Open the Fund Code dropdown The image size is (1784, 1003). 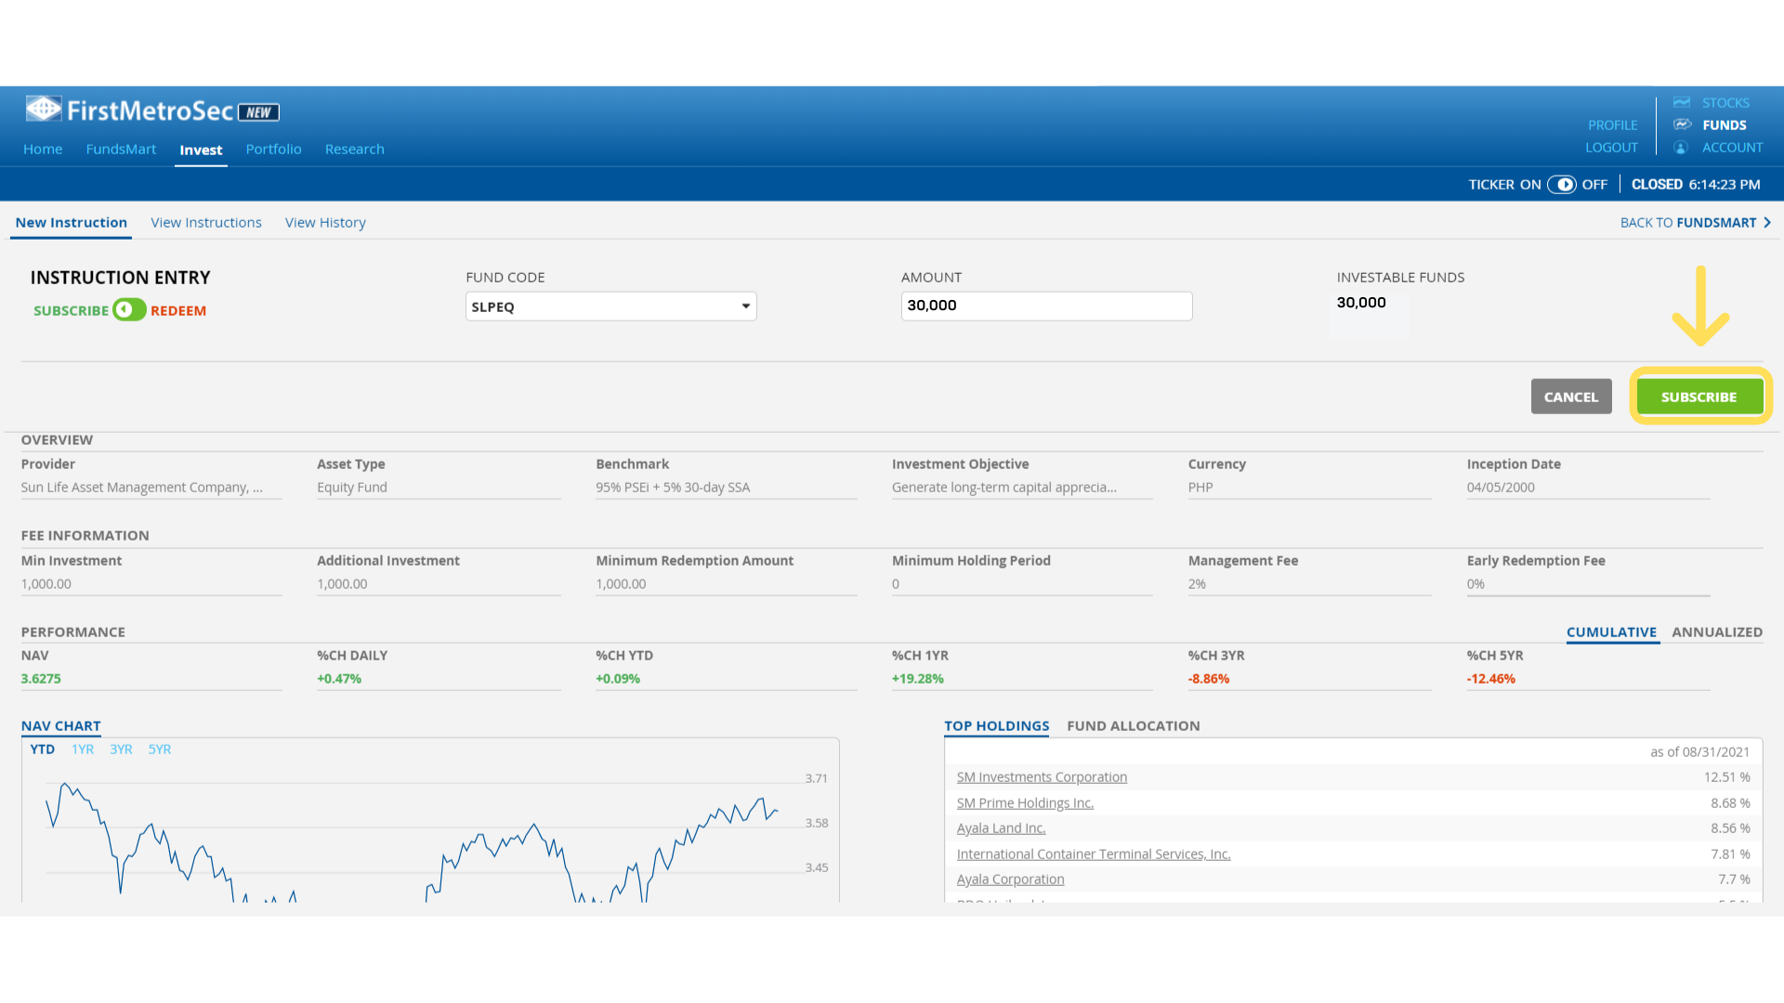click(610, 306)
